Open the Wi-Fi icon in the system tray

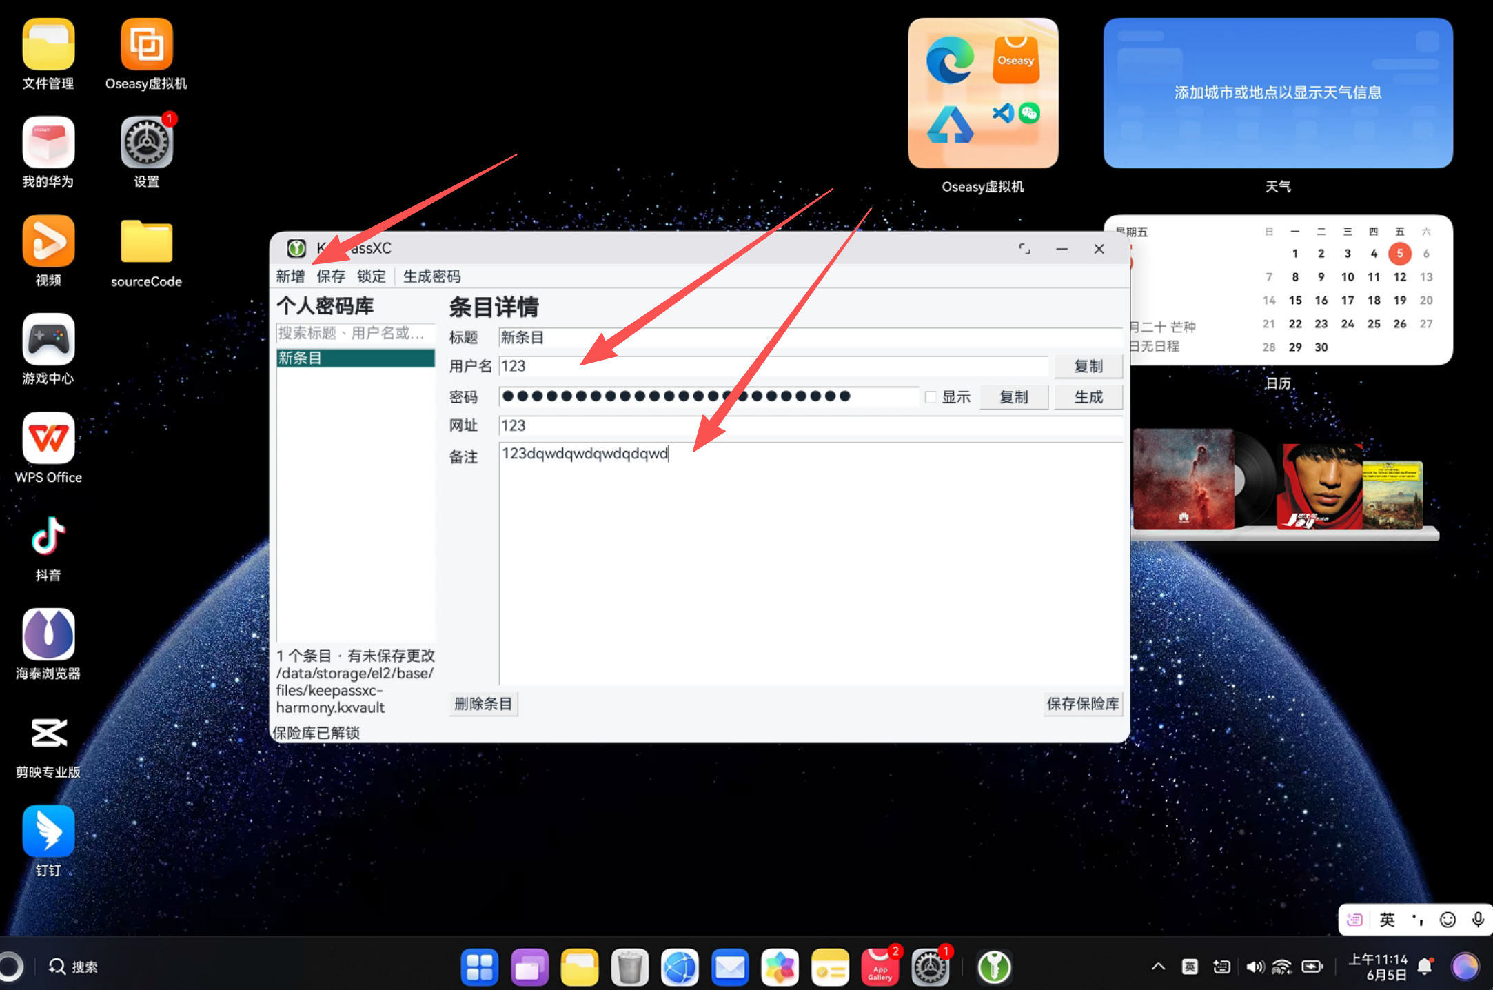(1282, 967)
